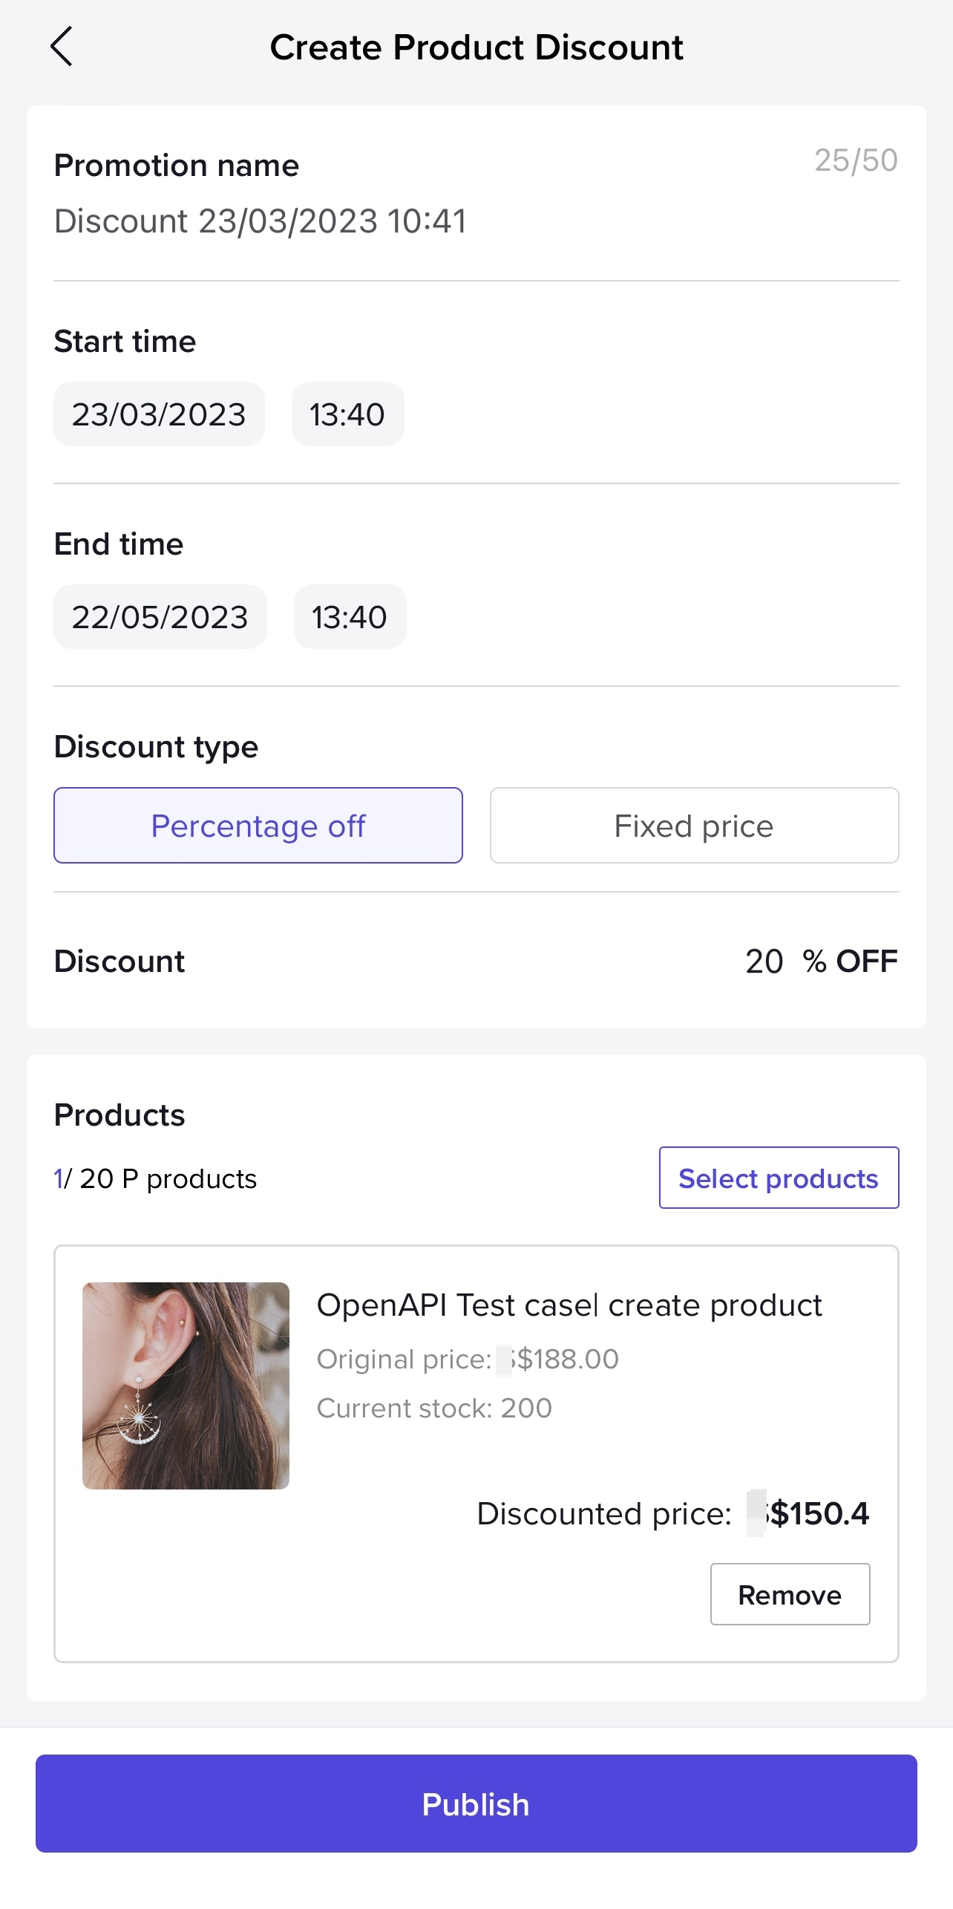Tap the OpenAPI Test case product title
953x1909 pixels.
pyautogui.click(x=569, y=1305)
